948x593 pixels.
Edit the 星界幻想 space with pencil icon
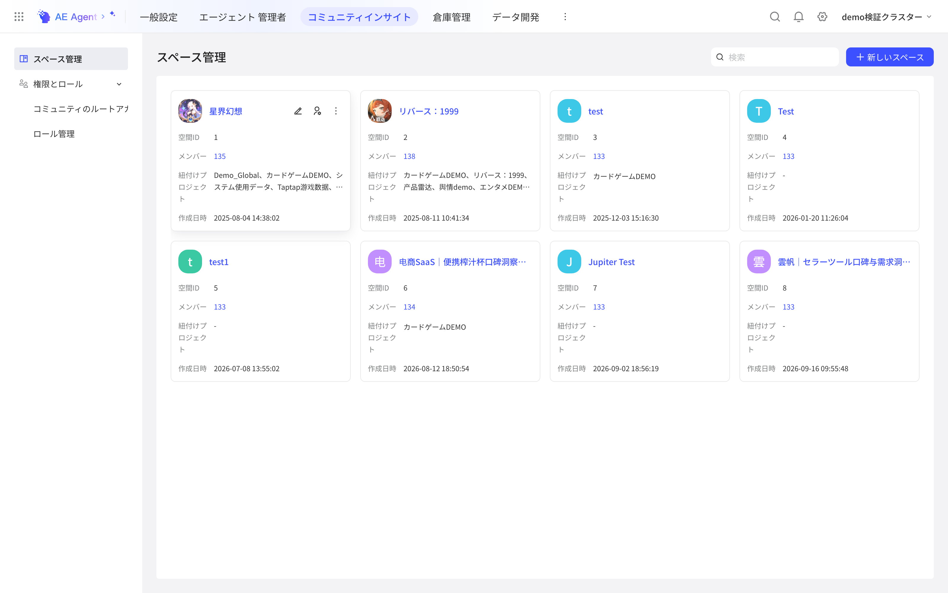tap(298, 111)
